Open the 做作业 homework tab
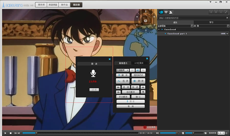The image size is (230, 136). (x=64, y=5)
